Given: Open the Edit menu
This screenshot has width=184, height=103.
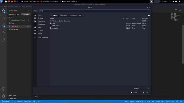Looking at the screenshot, I should tap(5, 7).
